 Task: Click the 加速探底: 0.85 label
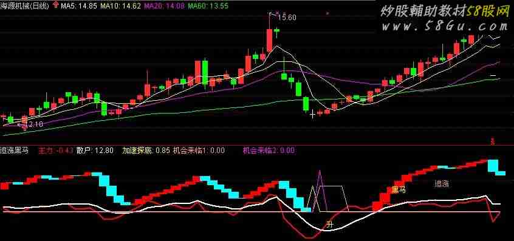(146, 151)
